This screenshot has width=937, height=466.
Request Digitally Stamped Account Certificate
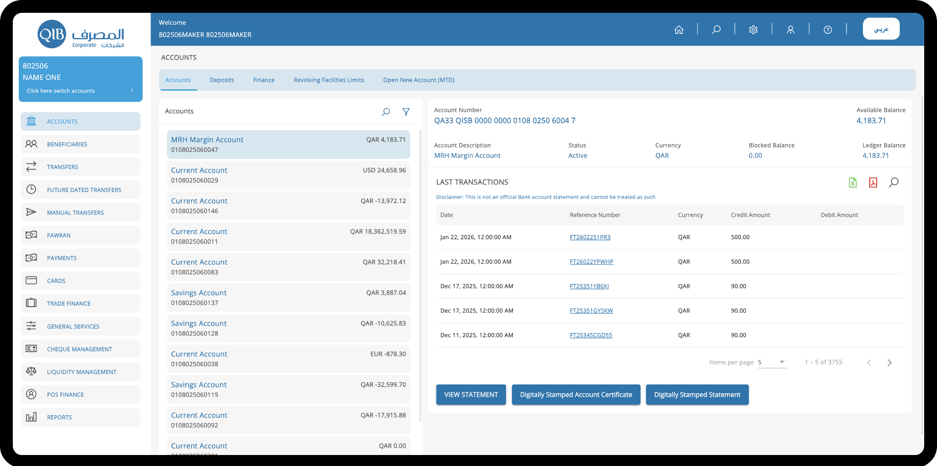point(576,395)
